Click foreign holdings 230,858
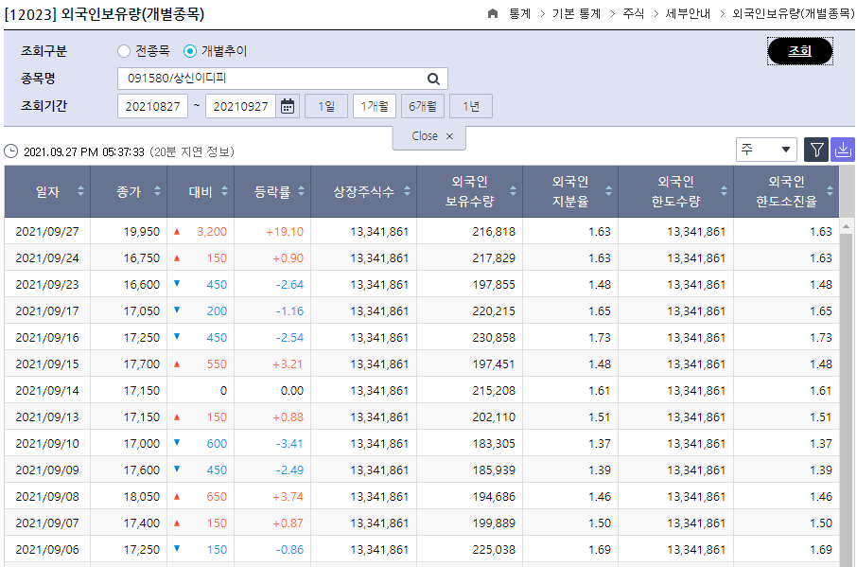Viewport: 857px width, 567px height. coord(494,337)
